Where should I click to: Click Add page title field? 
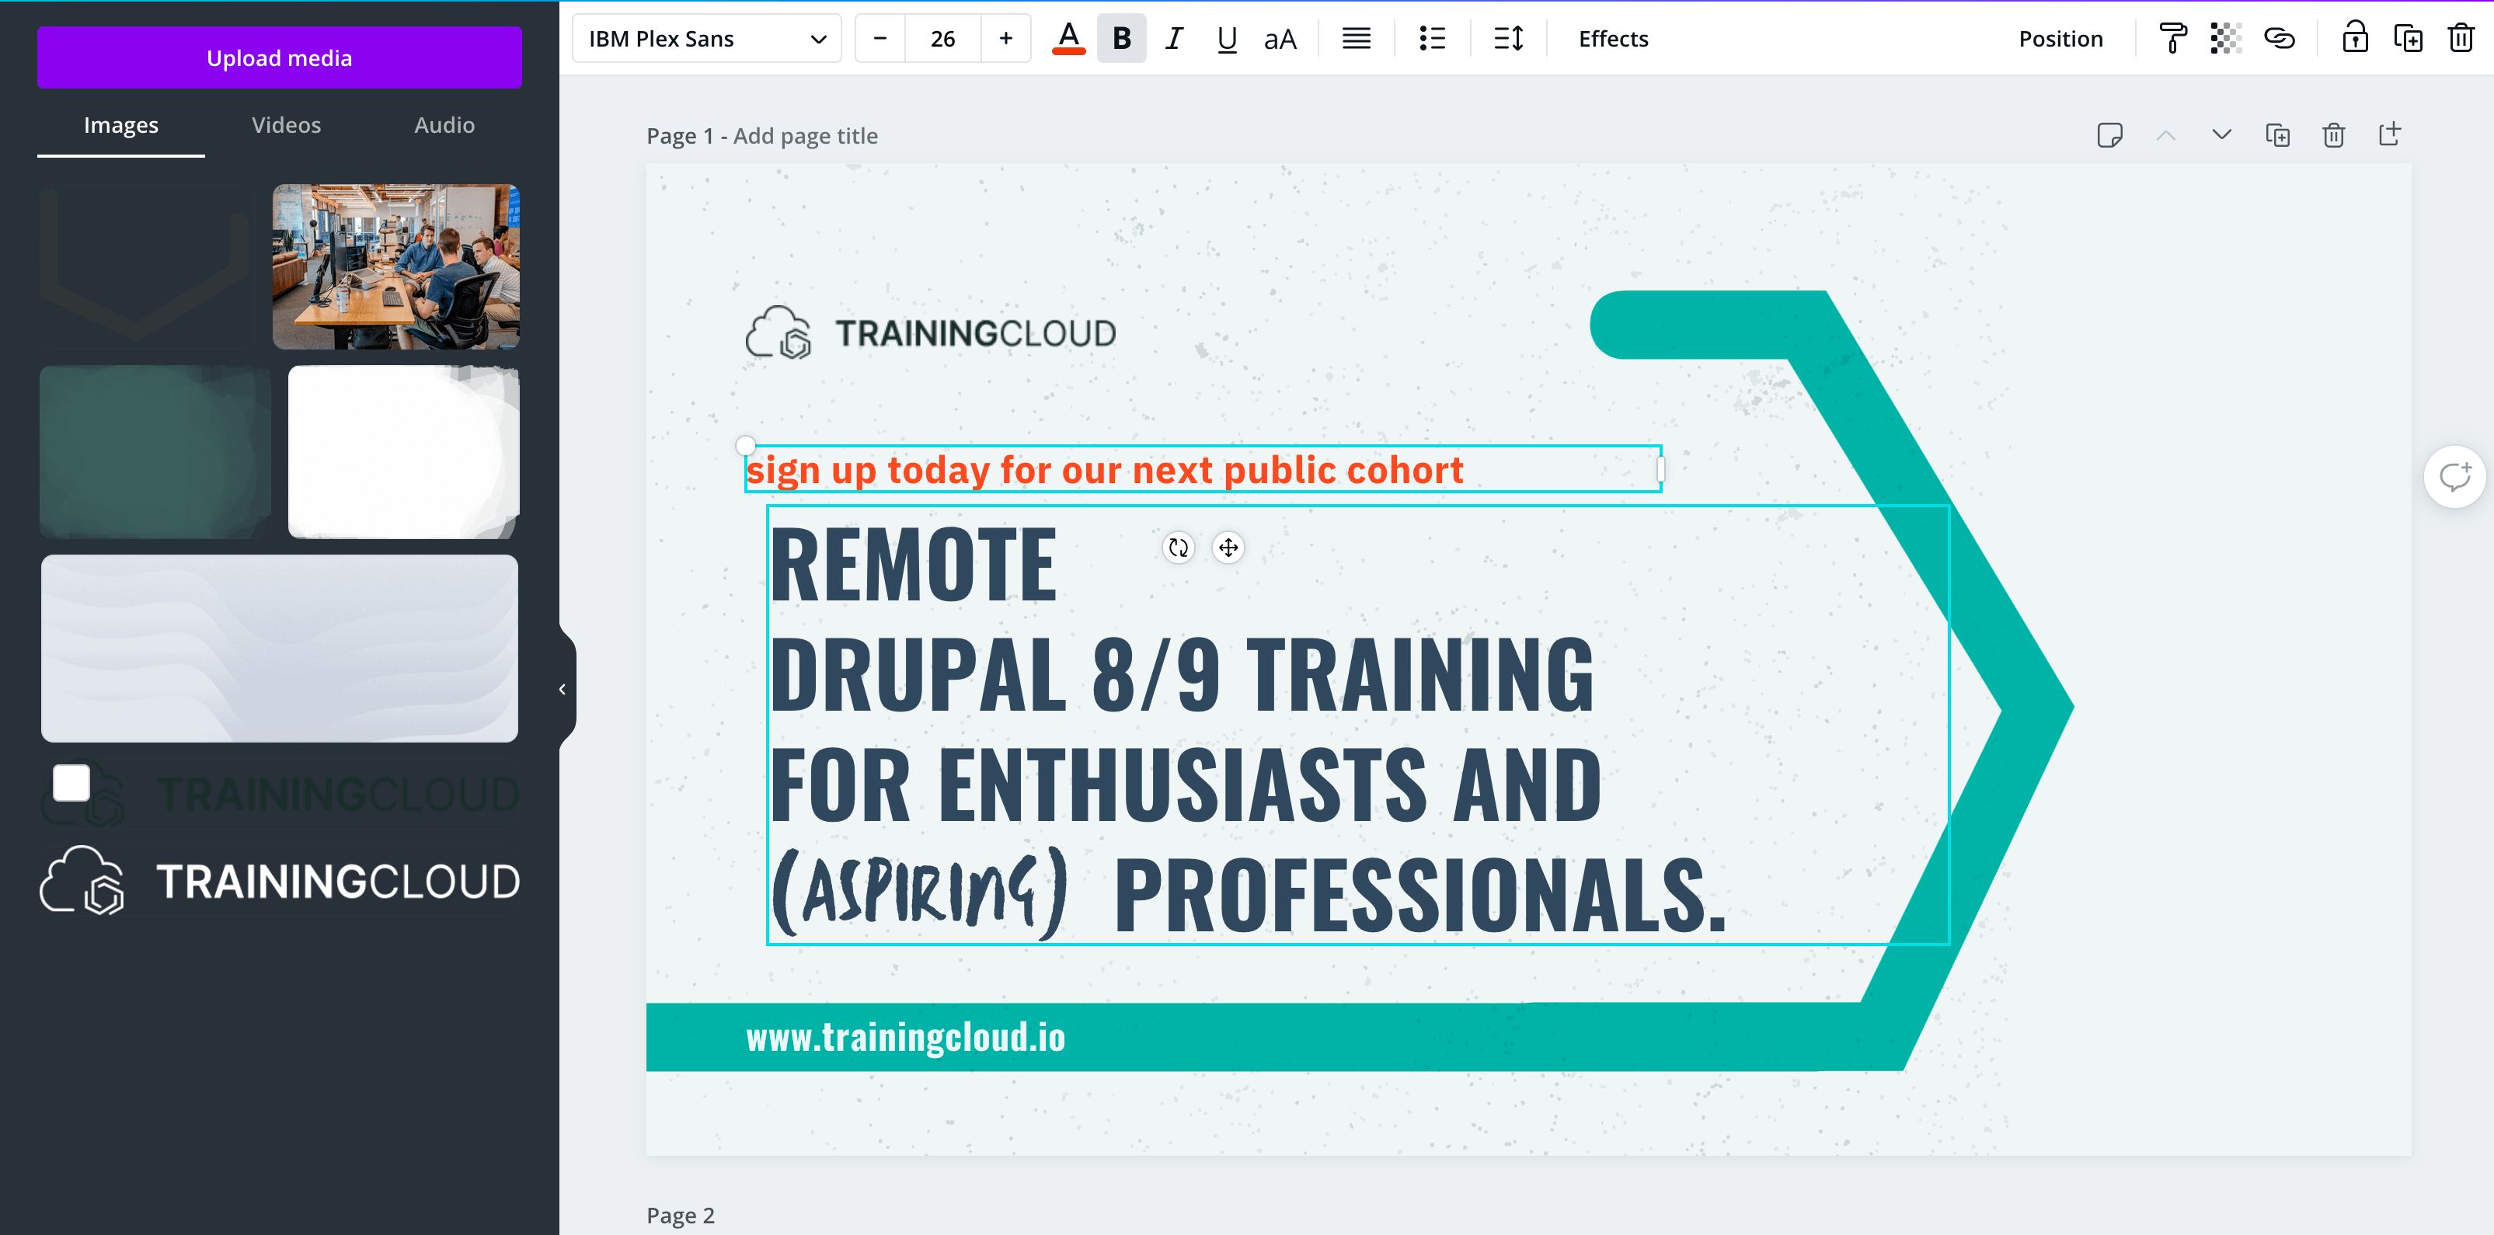[x=805, y=137]
